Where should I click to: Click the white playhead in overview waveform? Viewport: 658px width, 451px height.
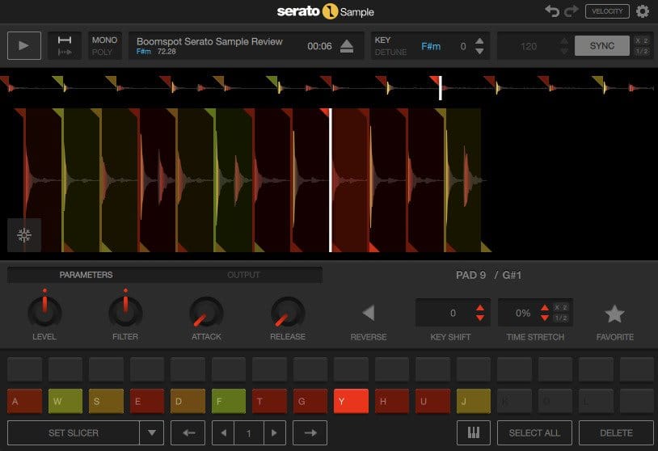(x=441, y=88)
